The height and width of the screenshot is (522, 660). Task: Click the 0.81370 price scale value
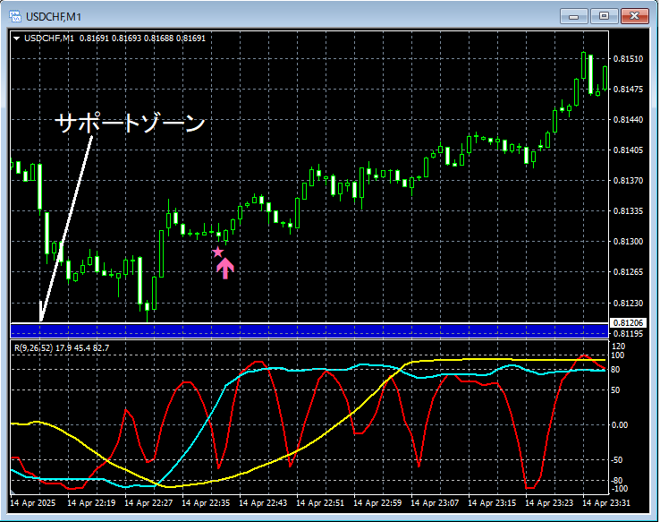click(628, 180)
